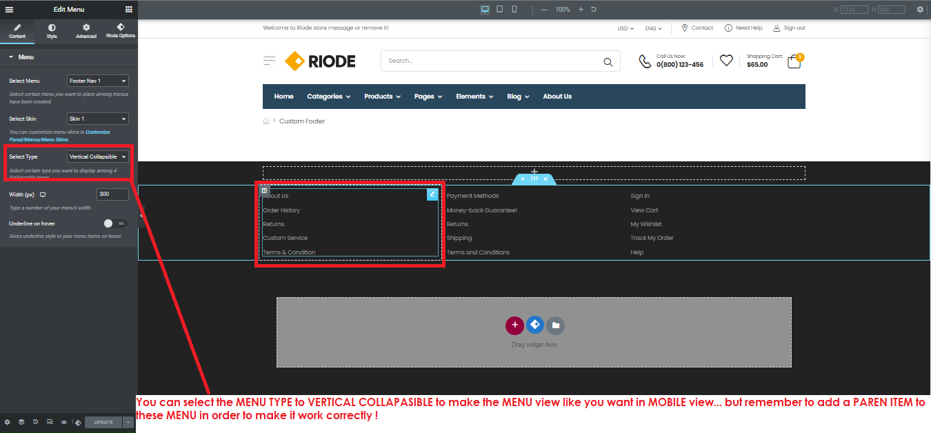Edit section via dotted drag handle

pos(534,179)
